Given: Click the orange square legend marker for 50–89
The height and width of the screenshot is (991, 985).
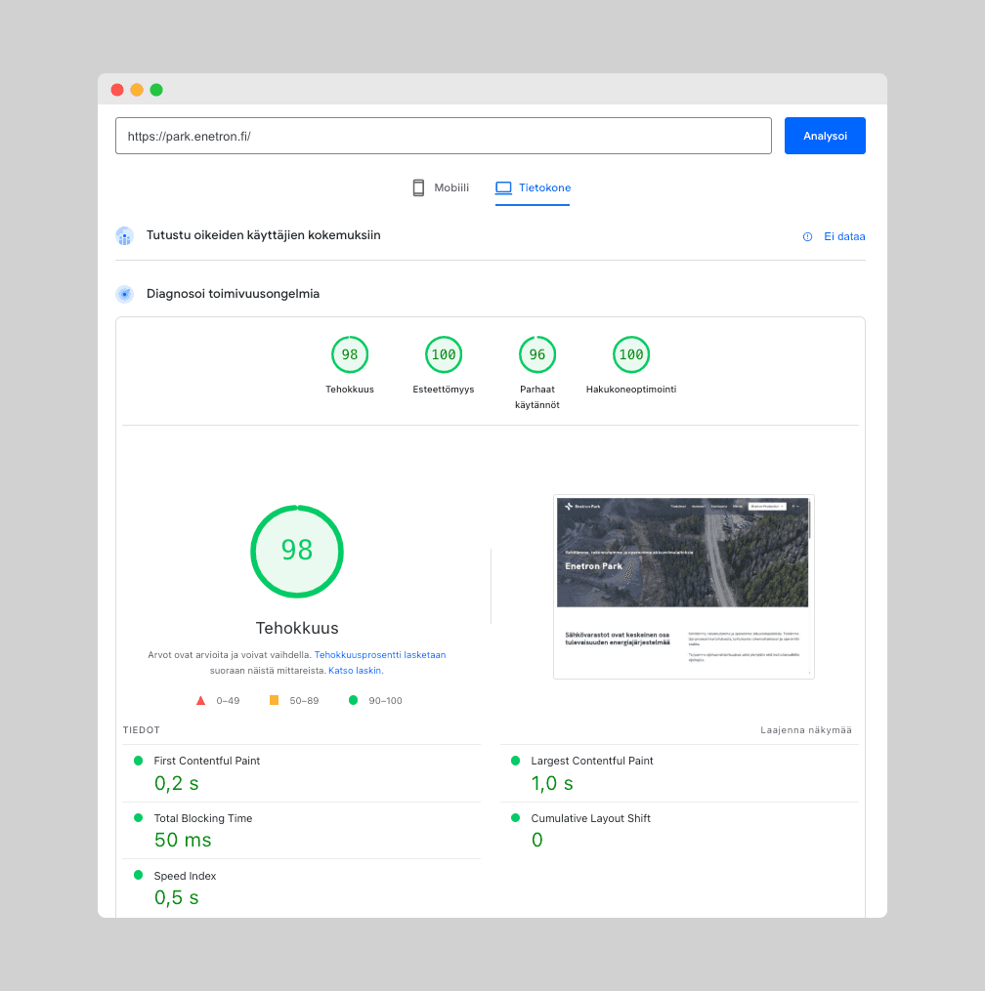Looking at the screenshot, I should click(x=275, y=700).
